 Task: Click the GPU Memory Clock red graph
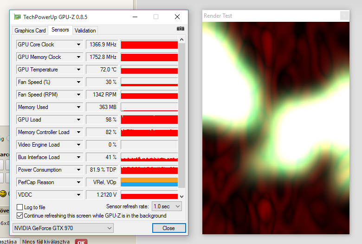click(149, 57)
